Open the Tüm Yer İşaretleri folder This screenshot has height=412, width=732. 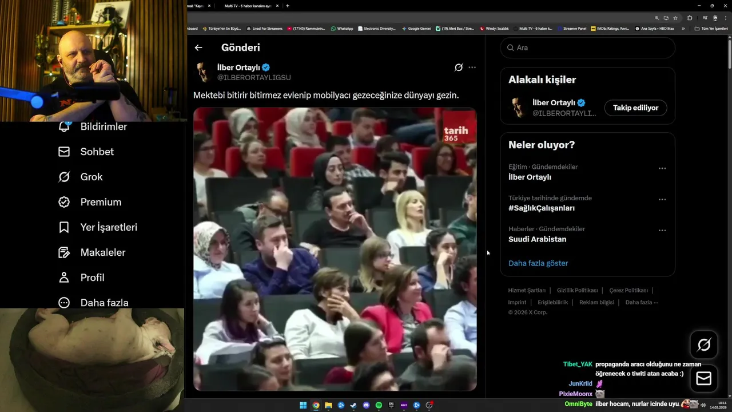711,28
